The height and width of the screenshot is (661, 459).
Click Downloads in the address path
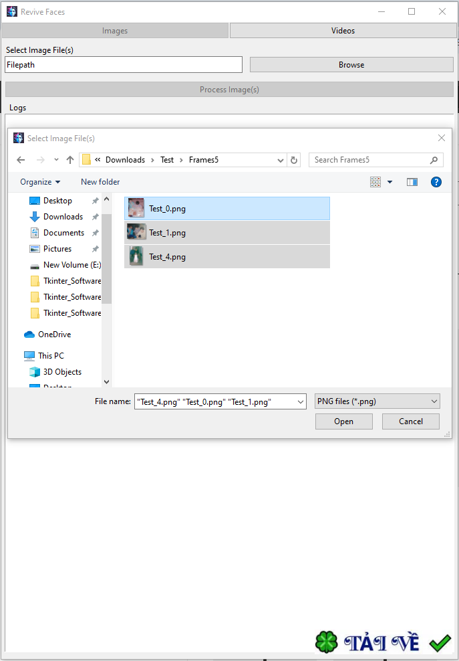[125, 160]
